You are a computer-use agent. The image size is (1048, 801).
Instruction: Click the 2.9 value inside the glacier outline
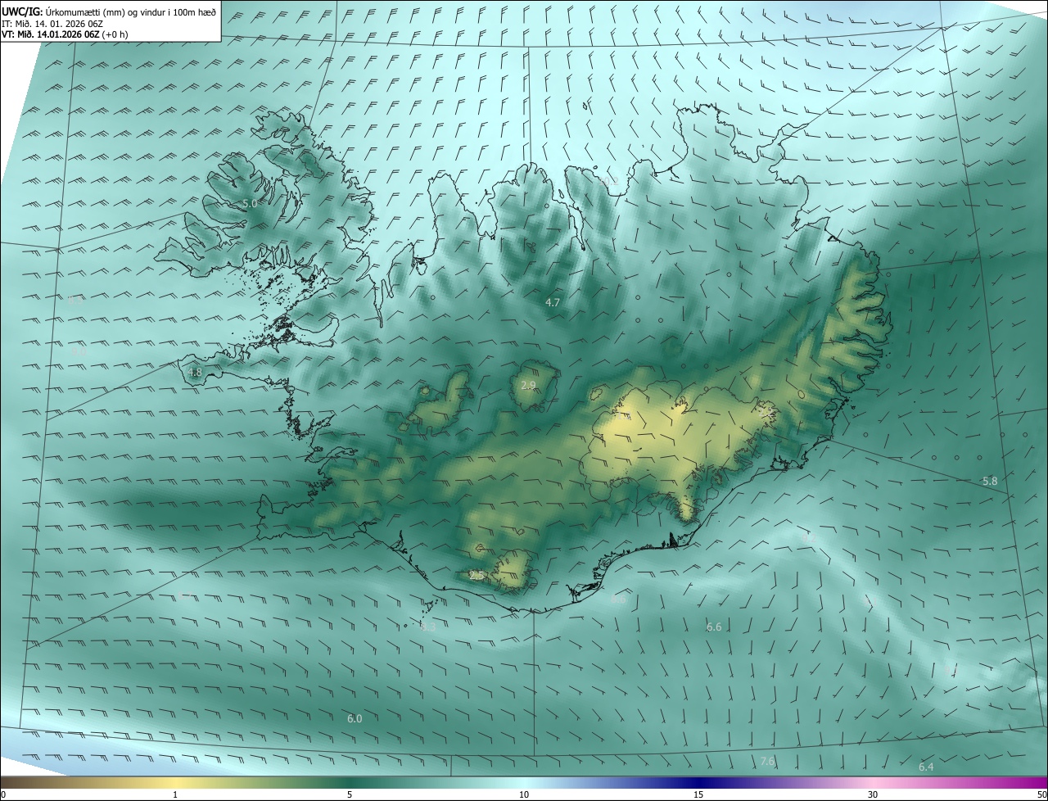[528, 385]
